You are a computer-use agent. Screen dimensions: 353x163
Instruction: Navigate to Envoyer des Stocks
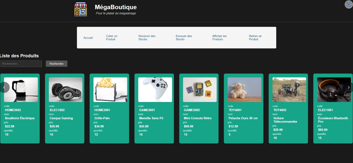click(184, 38)
